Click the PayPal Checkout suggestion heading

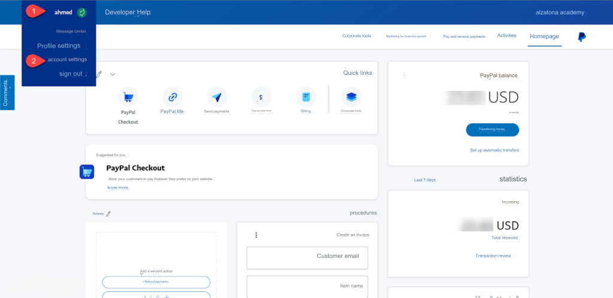[135, 168]
